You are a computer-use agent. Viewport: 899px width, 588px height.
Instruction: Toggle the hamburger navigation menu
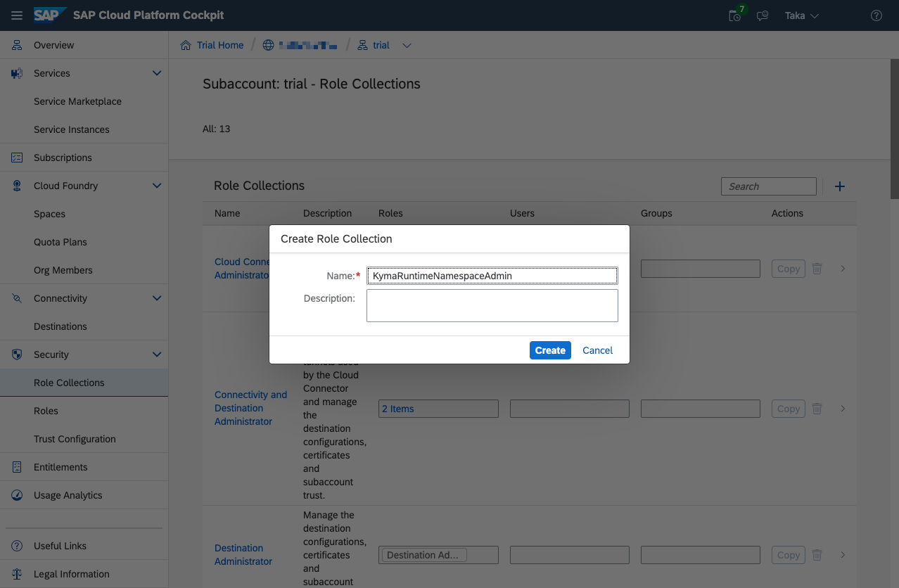(x=17, y=15)
